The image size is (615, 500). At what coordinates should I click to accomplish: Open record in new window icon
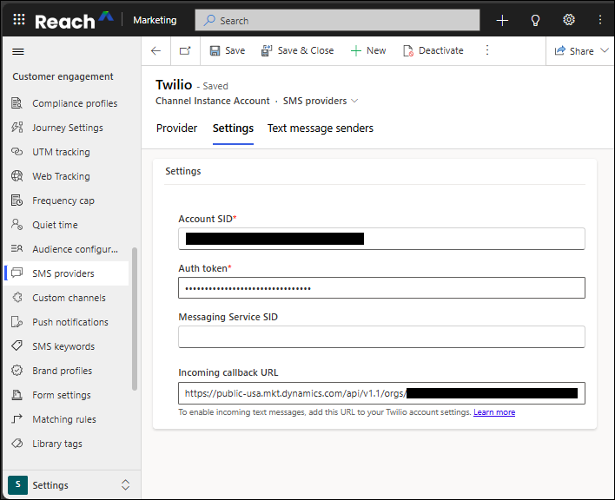tap(185, 51)
